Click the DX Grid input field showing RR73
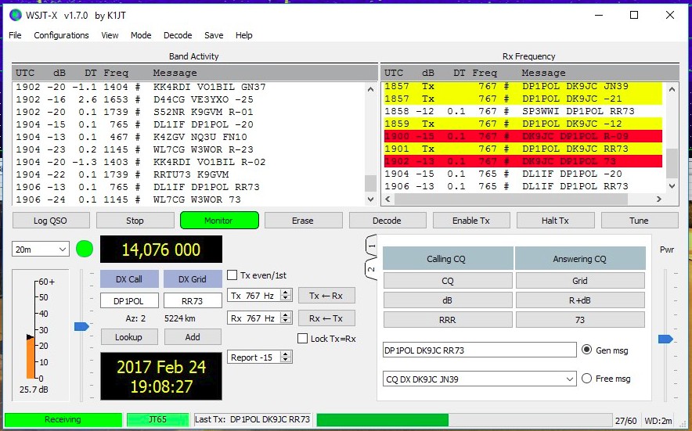 [193, 301]
